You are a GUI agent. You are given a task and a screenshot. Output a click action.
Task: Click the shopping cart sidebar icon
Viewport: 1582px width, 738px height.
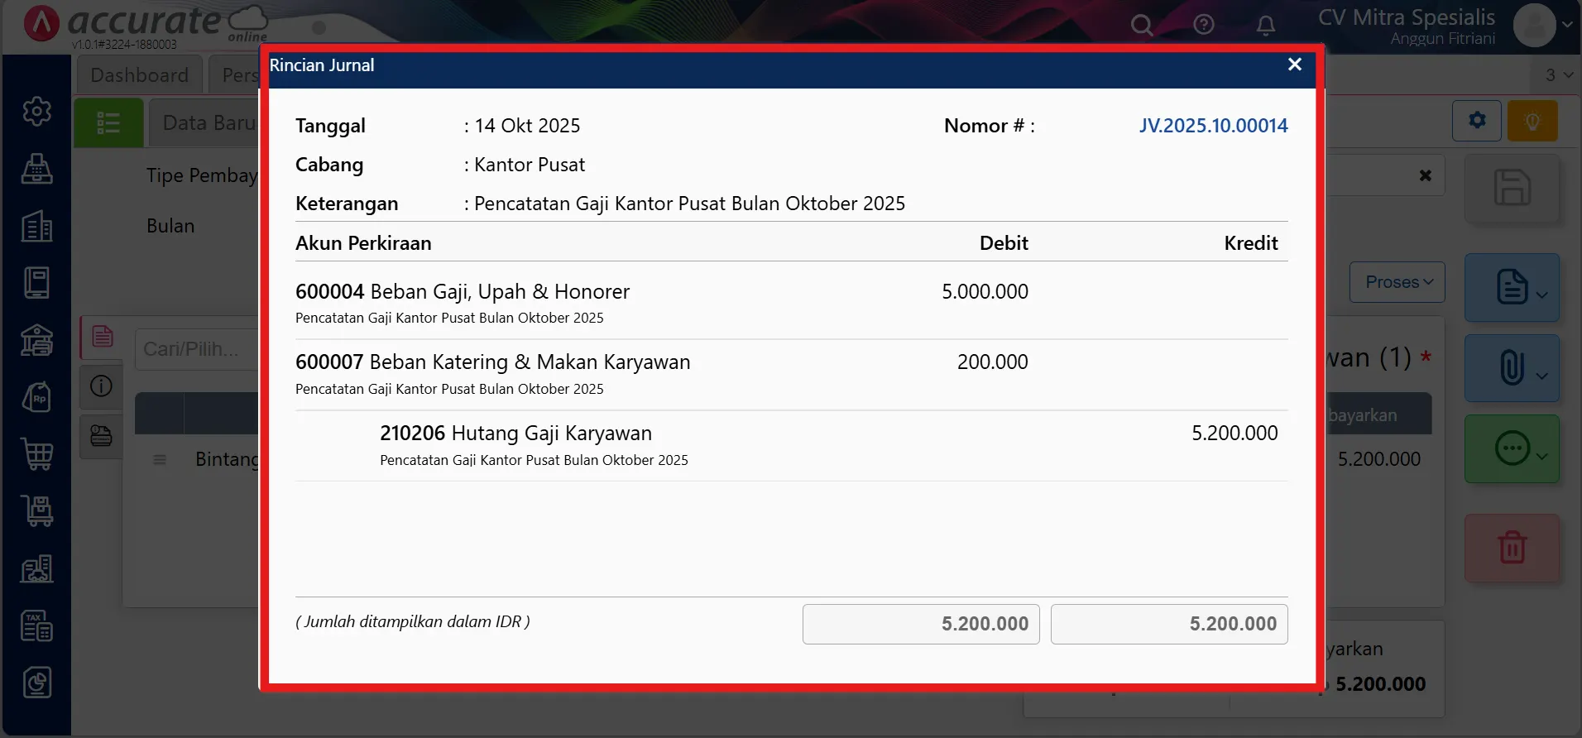(x=36, y=454)
